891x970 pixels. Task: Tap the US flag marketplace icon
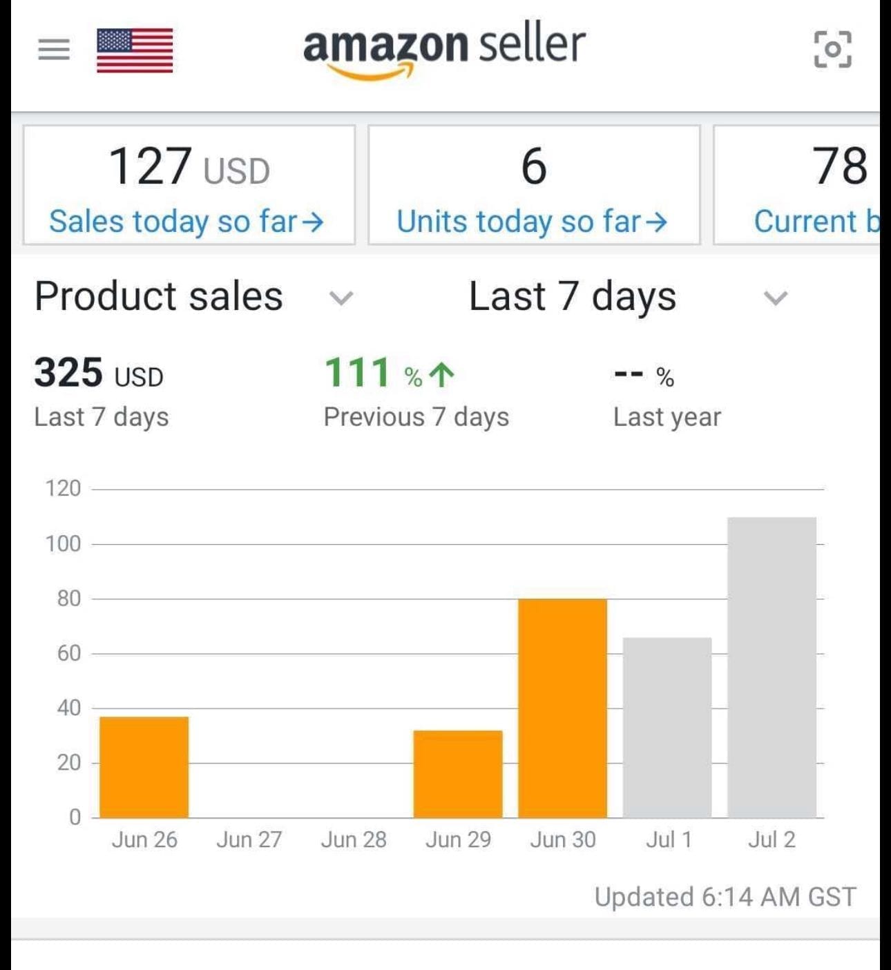(x=135, y=50)
